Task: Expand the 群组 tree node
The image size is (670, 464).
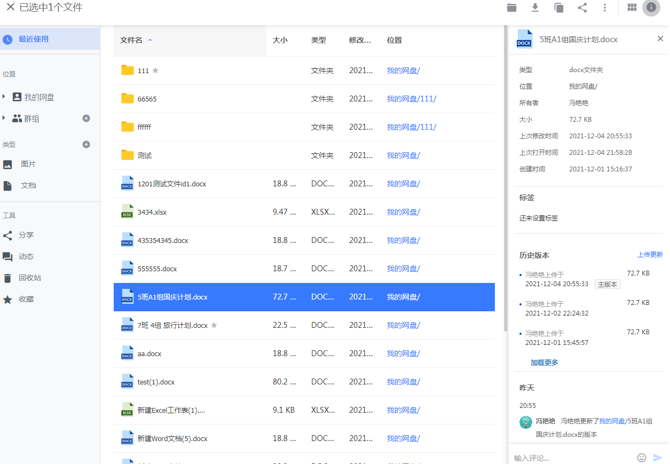Action: 4,118
